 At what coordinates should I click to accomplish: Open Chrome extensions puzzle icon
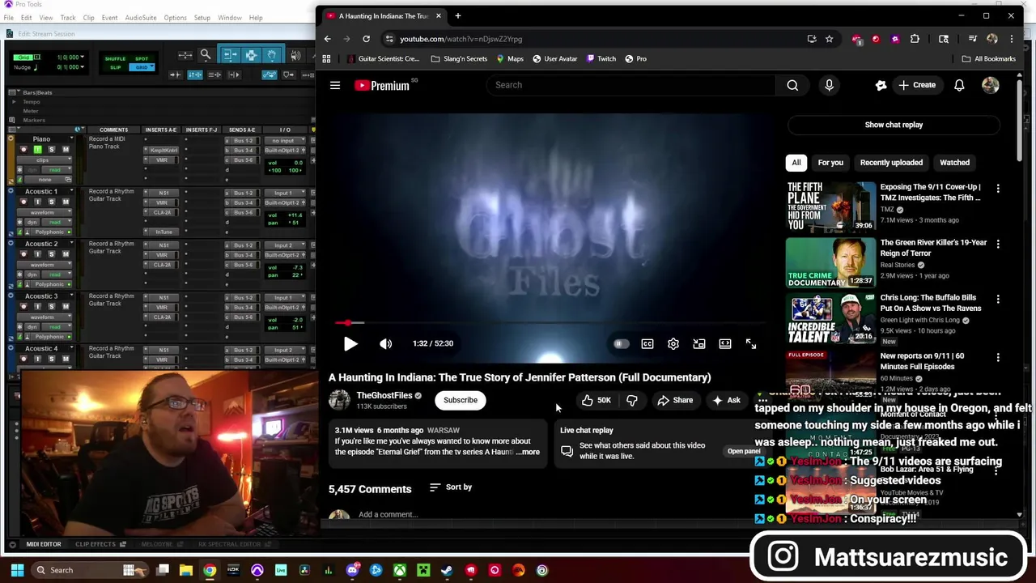coord(915,39)
